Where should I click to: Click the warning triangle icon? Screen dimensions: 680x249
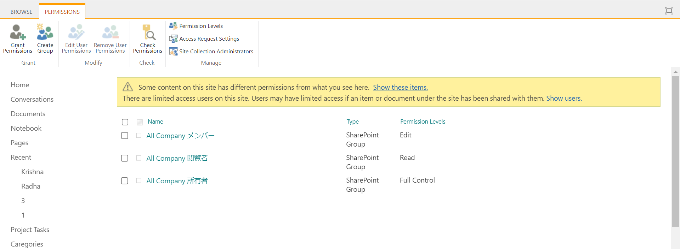pos(127,87)
